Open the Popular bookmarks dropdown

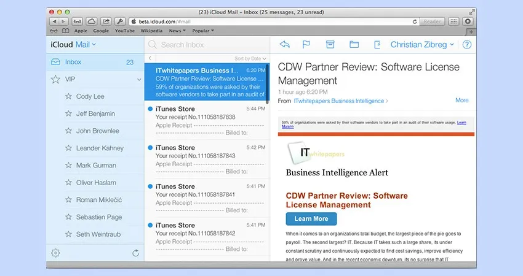(203, 31)
